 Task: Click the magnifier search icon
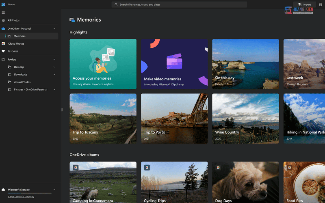tap(116, 4)
